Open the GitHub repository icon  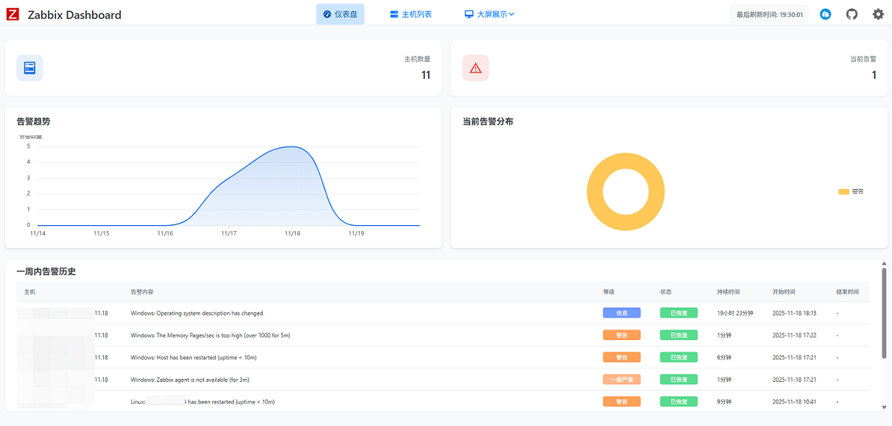click(852, 14)
